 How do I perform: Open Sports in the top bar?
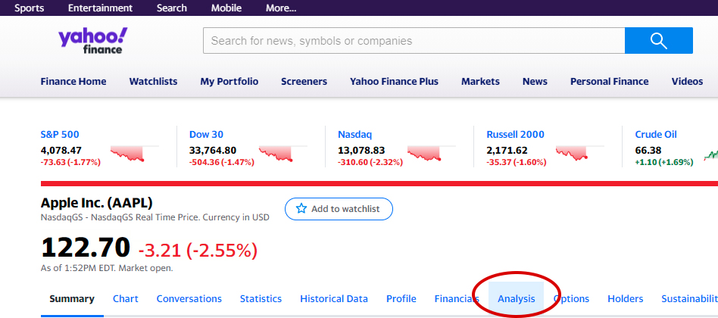click(x=30, y=8)
